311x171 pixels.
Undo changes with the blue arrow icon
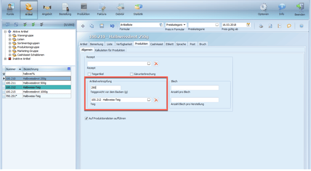tap(112, 26)
